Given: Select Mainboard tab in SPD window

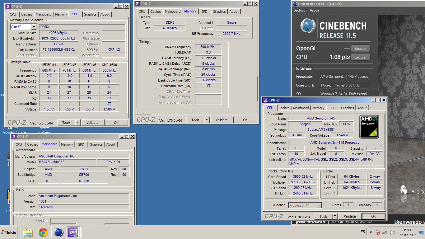Looking at the screenshot, I should pos(44,14).
